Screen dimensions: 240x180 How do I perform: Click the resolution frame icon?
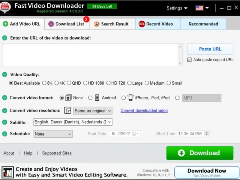tap(67, 110)
